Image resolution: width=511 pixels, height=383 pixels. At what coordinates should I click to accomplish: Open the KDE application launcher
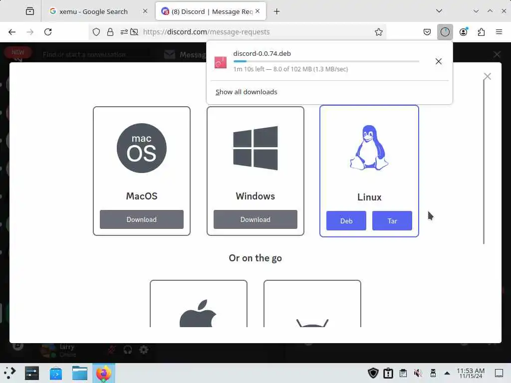coord(10,373)
